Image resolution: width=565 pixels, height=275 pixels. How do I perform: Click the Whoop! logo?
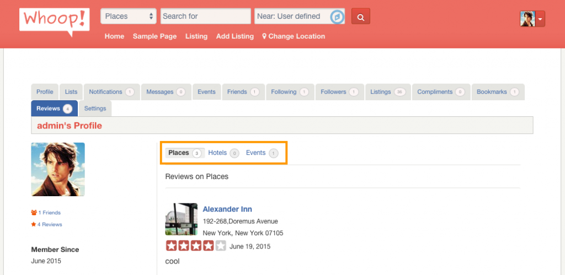(55, 22)
